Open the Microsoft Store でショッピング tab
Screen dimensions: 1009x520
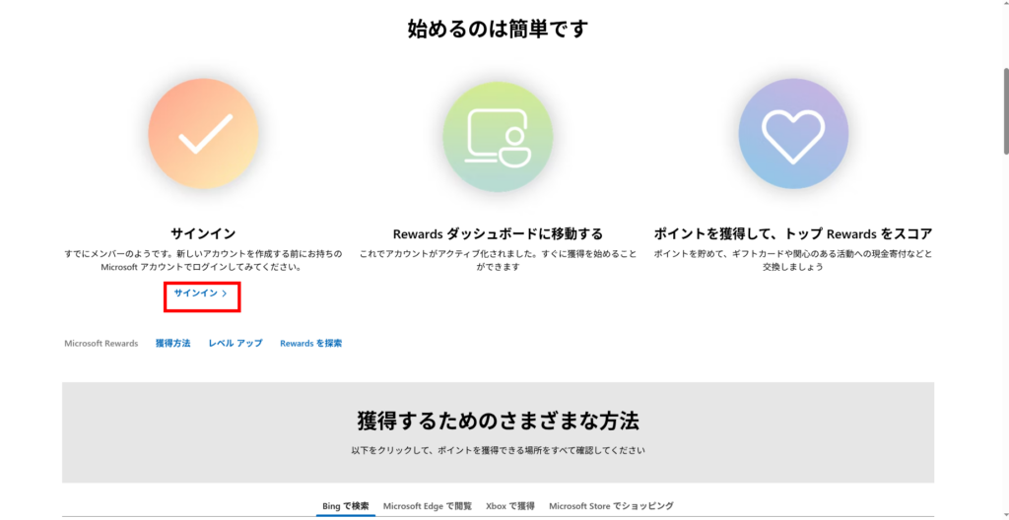(611, 506)
